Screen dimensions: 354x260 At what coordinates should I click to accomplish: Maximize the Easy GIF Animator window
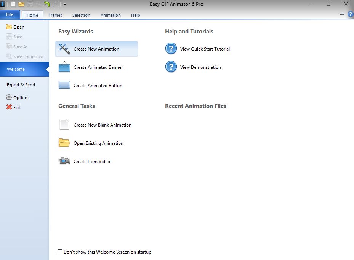click(x=328, y=4)
